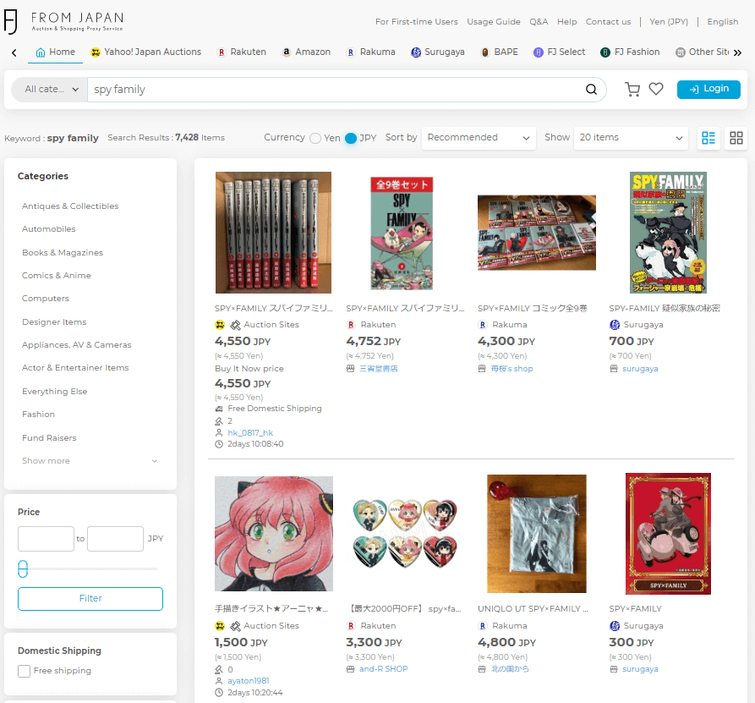
Task: Click the From Japan logo
Action: (x=63, y=21)
